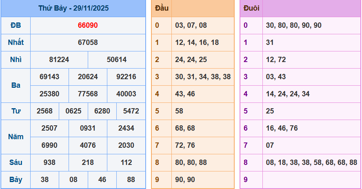Click the Đầu column header
This screenshot has height=189, width=362.
coord(162,8)
